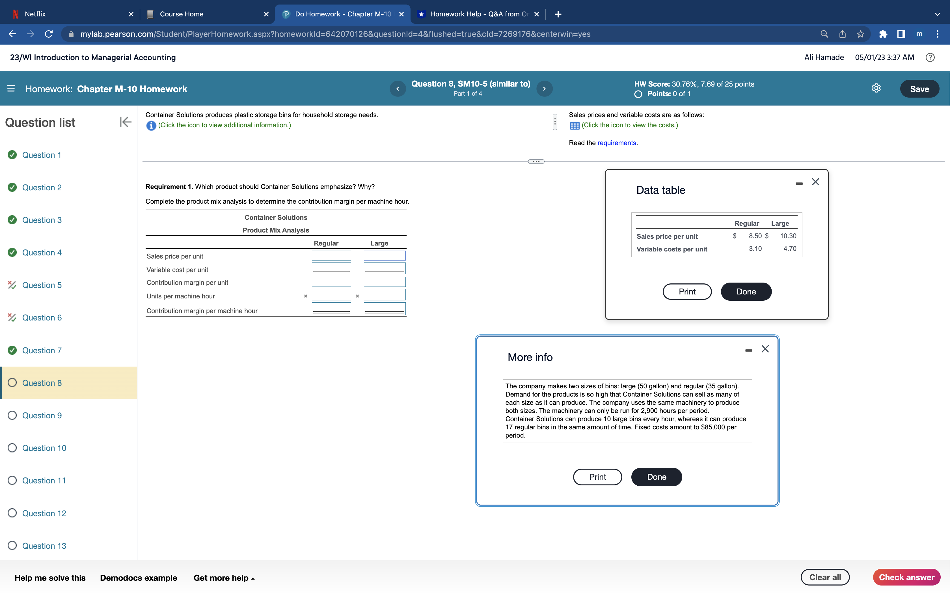Image resolution: width=950 pixels, height=594 pixels.
Task: Expand the Get more help menu
Action: click(224, 578)
